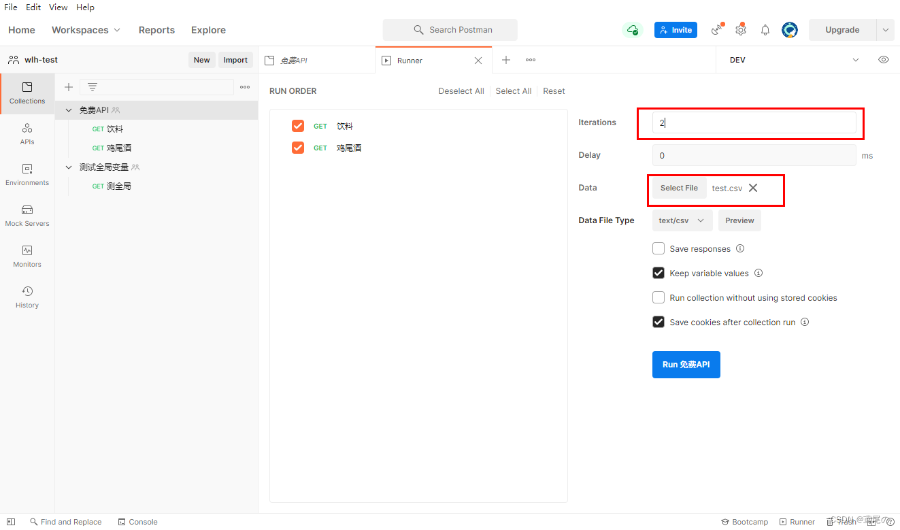Screen dimensions: 900x530
Task: Uncheck the 鸡尾酒 request checkbox in run order
Action: (298, 148)
